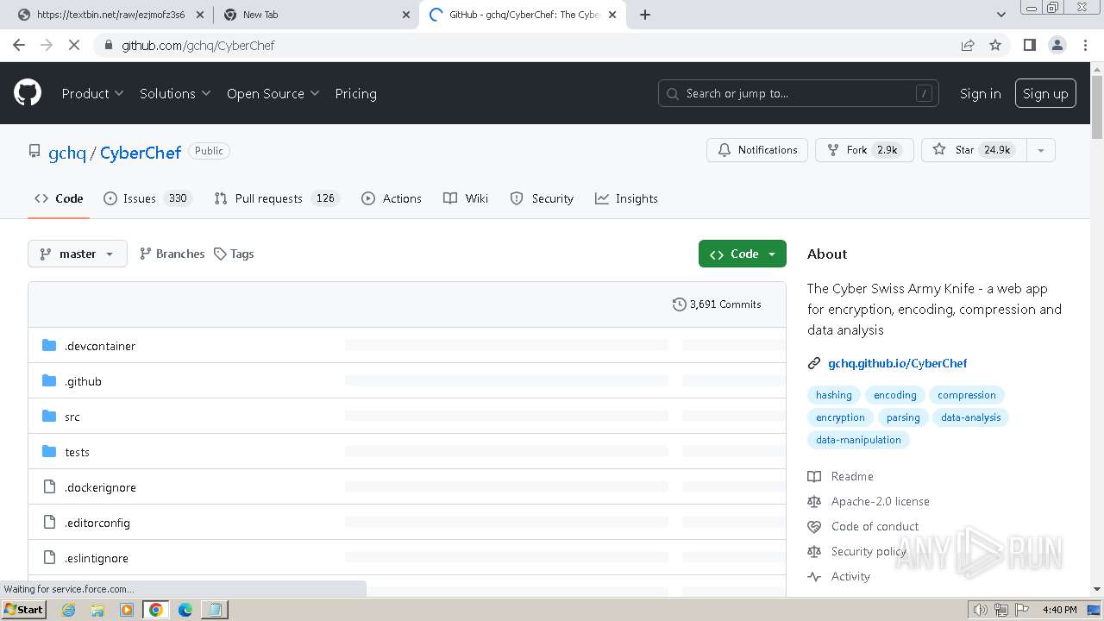Viewport: 1104px width, 621px height.
Task: Expand the Product menu
Action: [x=92, y=93]
